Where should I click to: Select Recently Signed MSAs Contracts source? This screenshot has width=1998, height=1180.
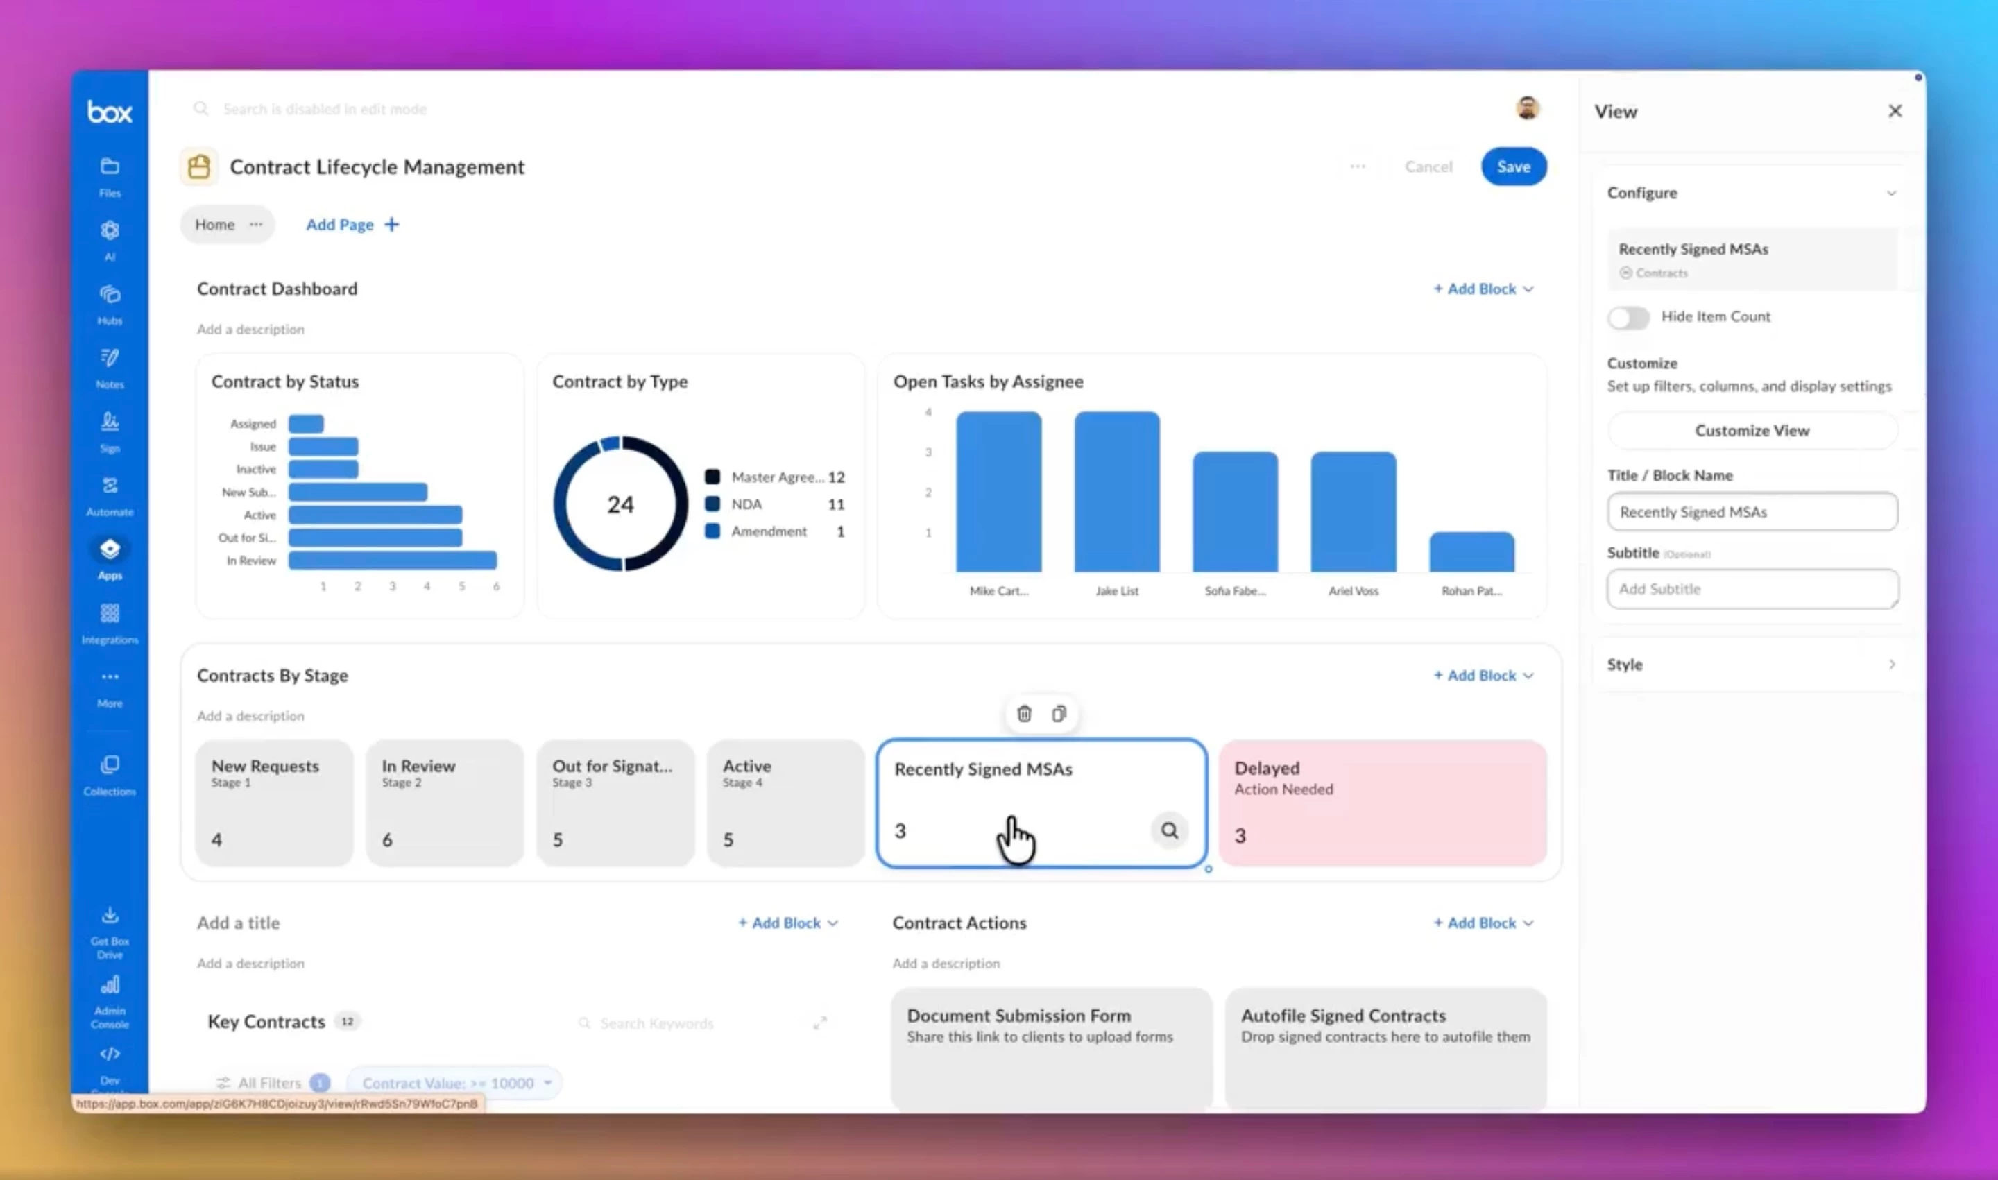tap(1752, 259)
